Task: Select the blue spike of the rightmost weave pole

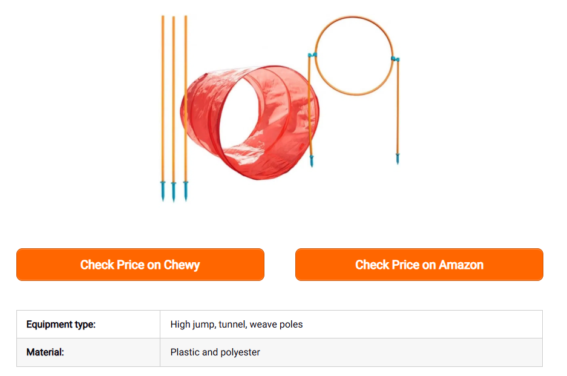Action: point(186,190)
